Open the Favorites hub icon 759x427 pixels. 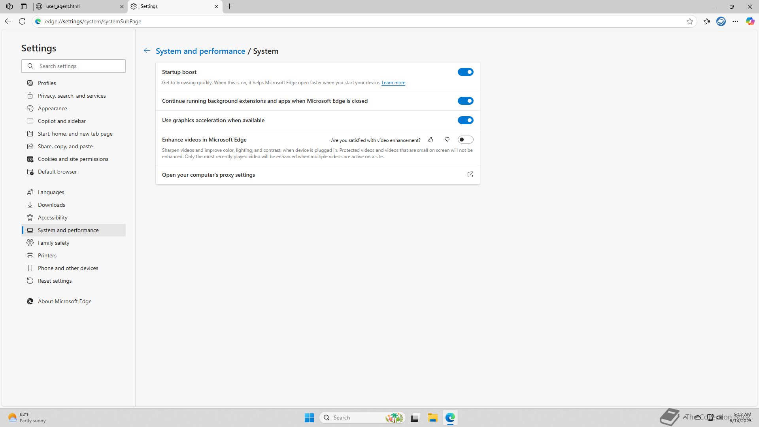pos(707,21)
